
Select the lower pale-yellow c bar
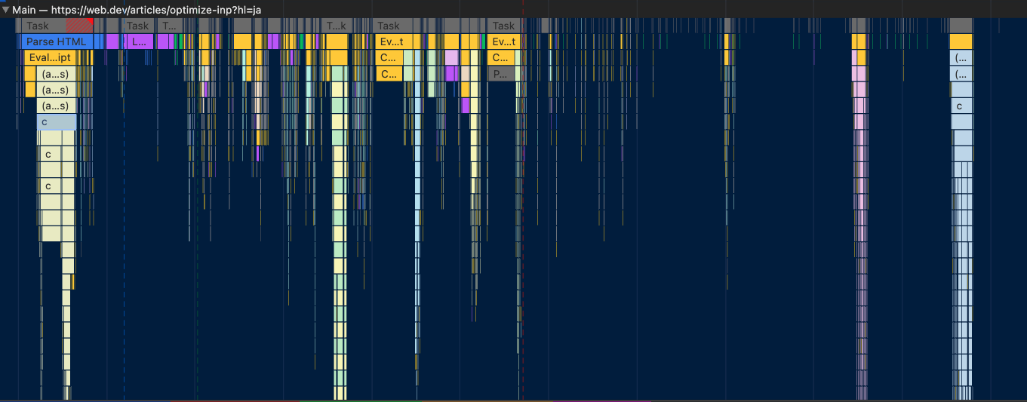tap(49, 186)
